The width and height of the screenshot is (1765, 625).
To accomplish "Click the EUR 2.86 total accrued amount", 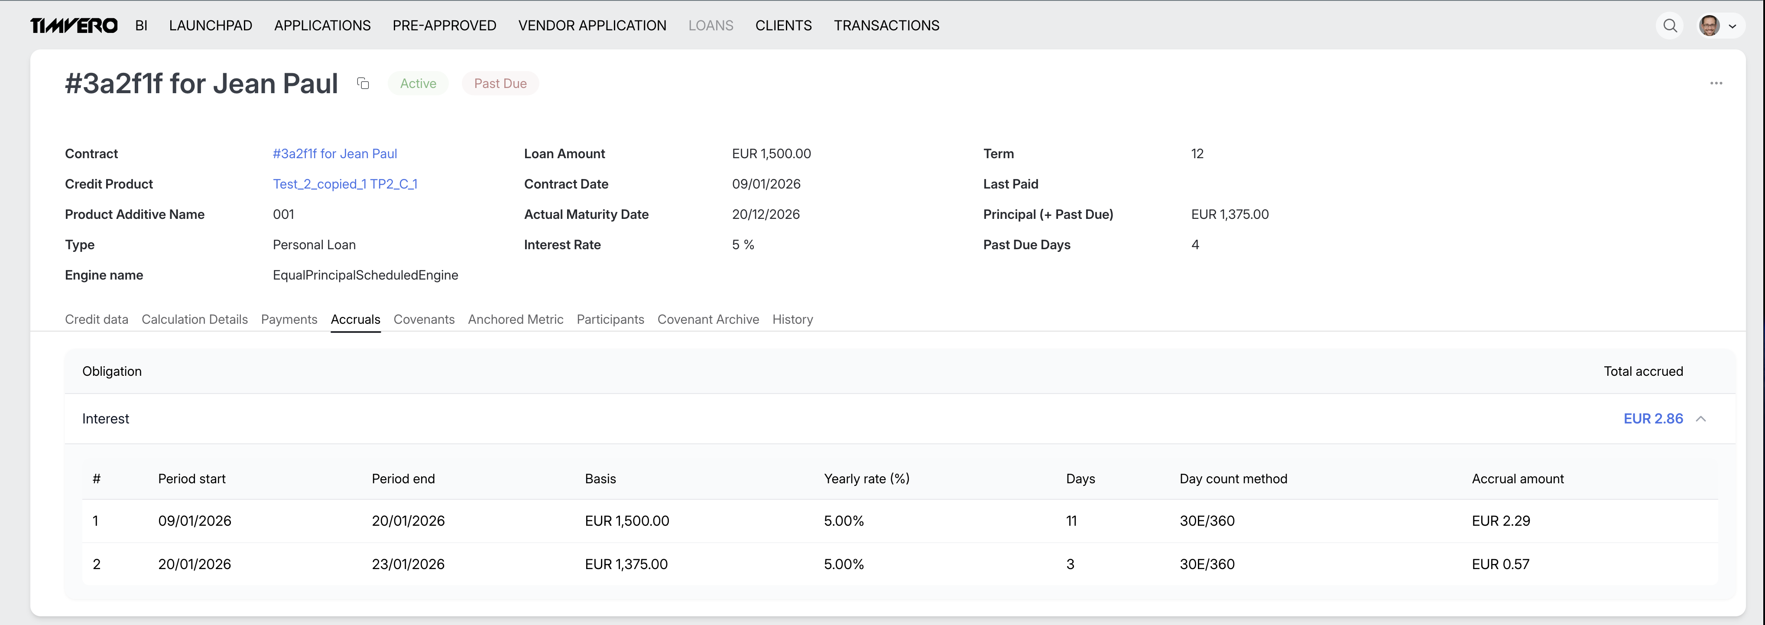I will point(1653,419).
